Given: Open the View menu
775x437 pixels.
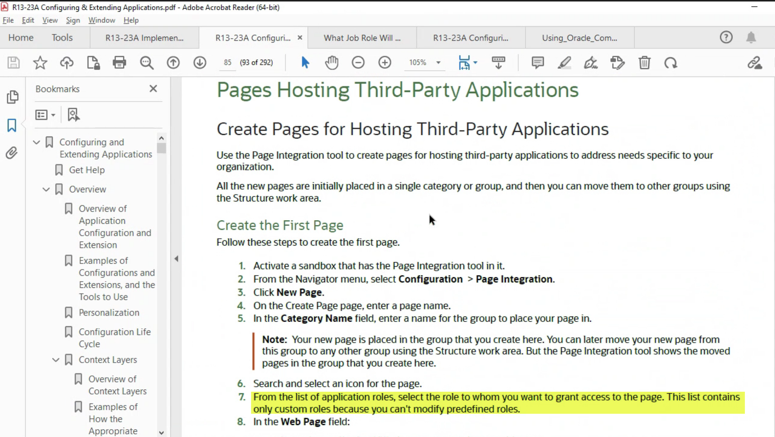Looking at the screenshot, I should [x=50, y=20].
